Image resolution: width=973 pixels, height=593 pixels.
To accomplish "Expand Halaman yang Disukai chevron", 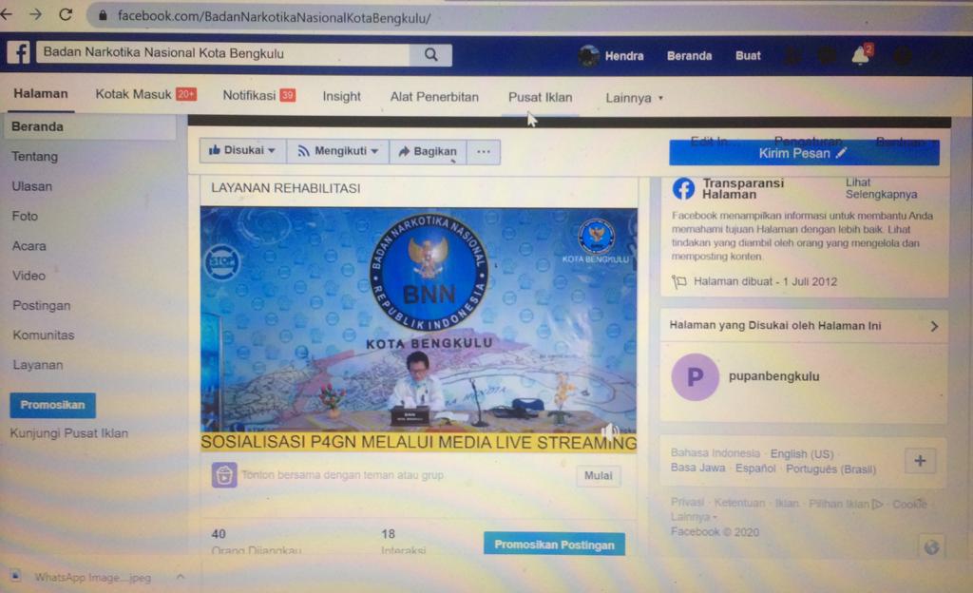I will [x=934, y=326].
